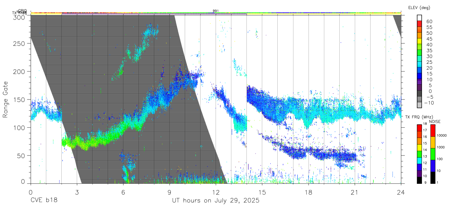
Task: Click the 'Range Gate' y-axis title
Action: click(x=6, y=99)
